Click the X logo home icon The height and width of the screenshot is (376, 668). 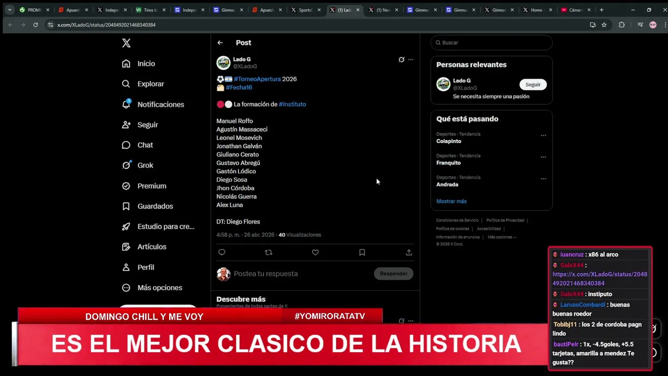126,43
